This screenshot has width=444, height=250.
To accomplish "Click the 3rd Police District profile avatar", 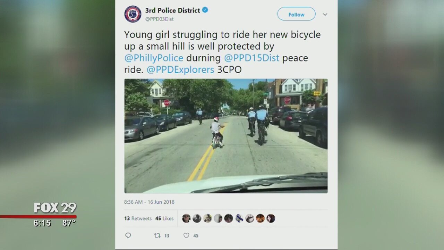I will click(x=133, y=14).
